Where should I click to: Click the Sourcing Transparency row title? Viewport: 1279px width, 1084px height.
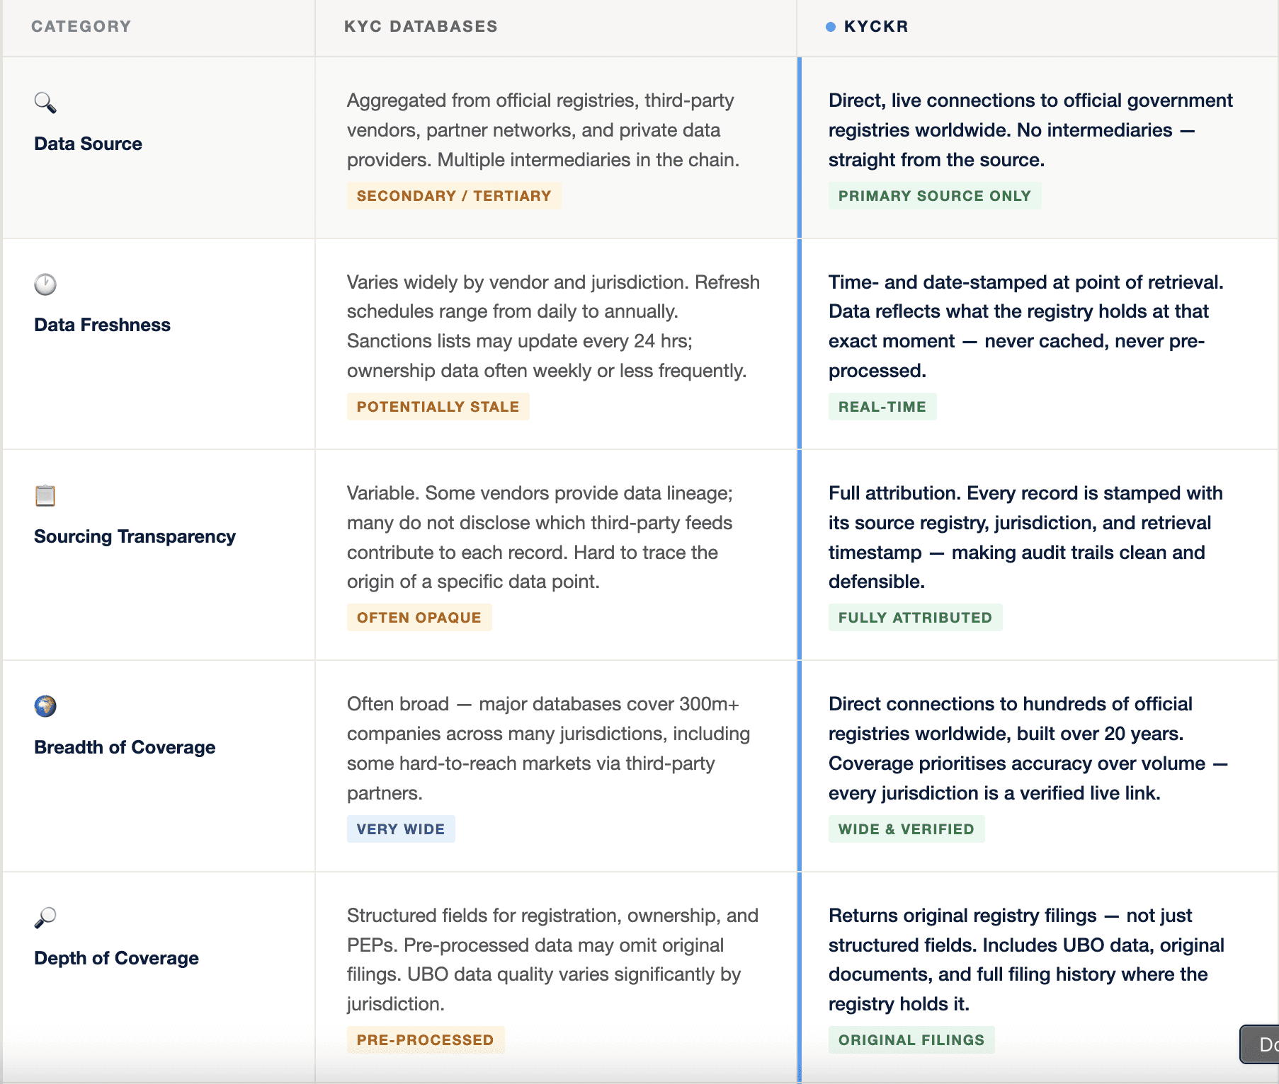click(x=135, y=536)
